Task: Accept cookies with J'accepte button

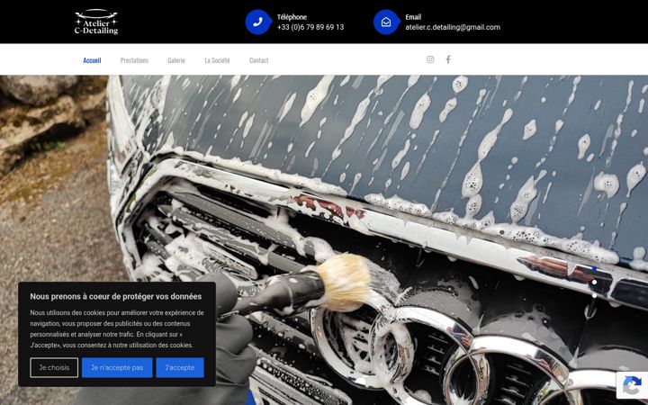Action: 180,367
